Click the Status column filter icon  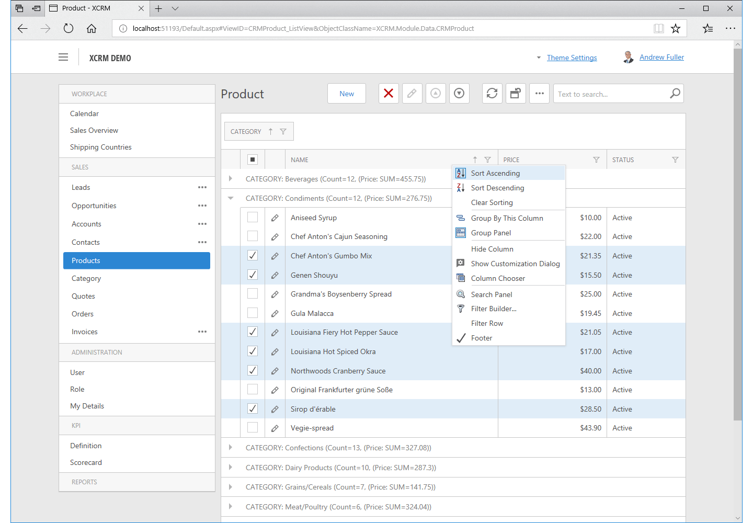(x=675, y=160)
